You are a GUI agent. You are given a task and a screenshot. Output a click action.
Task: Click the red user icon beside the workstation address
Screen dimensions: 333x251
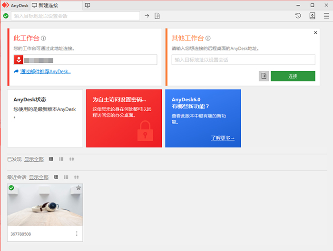(x=19, y=60)
